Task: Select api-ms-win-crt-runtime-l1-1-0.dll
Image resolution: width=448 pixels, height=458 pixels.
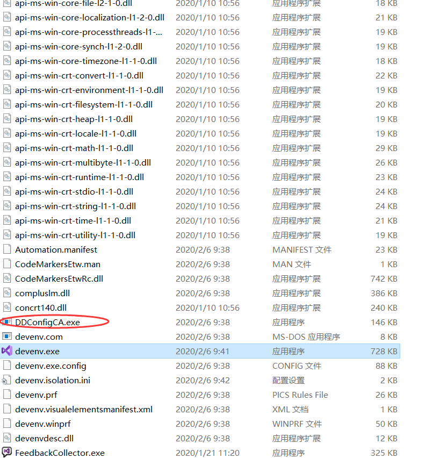Action: [x=78, y=177]
